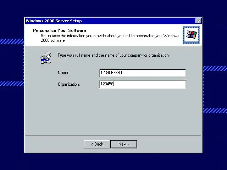Select the 'Organization:' label text
This screenshot has height=170, width=227.
pos(69,84)
